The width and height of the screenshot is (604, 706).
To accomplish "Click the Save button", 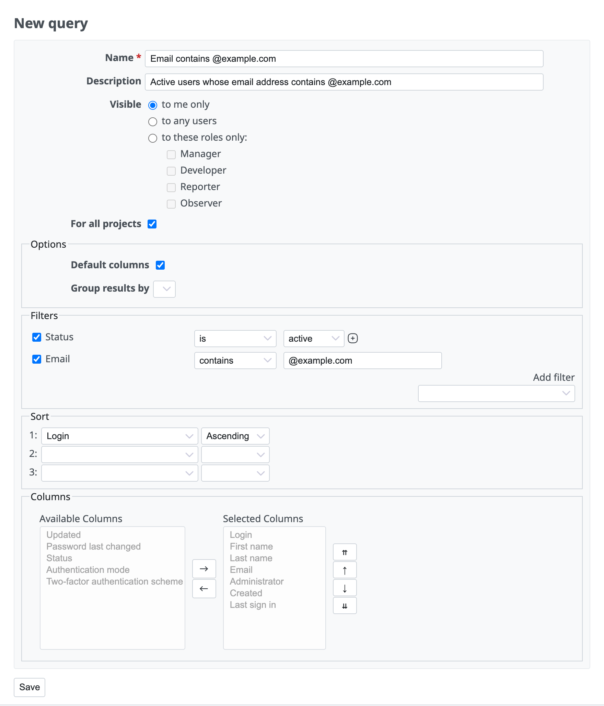I will click(30, 687).
